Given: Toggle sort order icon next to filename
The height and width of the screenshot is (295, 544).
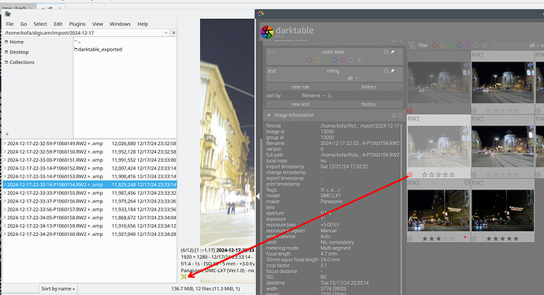Looking at the screenshot, I should [x=330, y=95].
